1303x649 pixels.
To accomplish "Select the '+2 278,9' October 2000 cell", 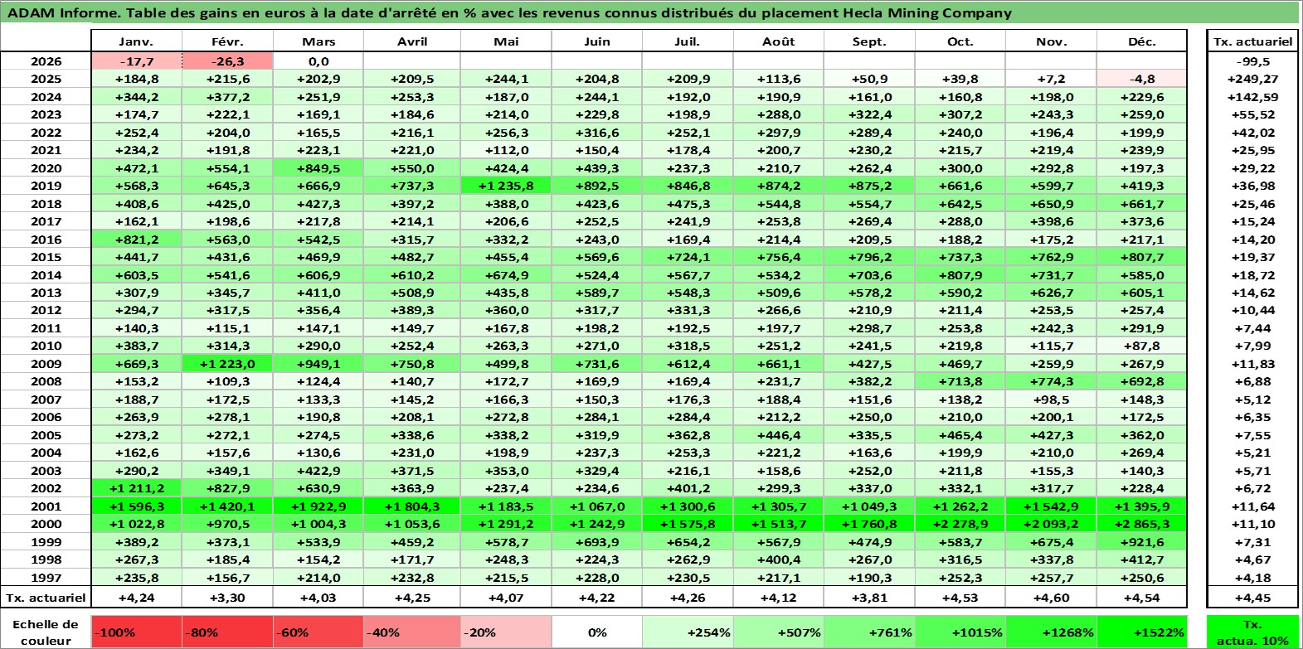I will pos(960,524).
